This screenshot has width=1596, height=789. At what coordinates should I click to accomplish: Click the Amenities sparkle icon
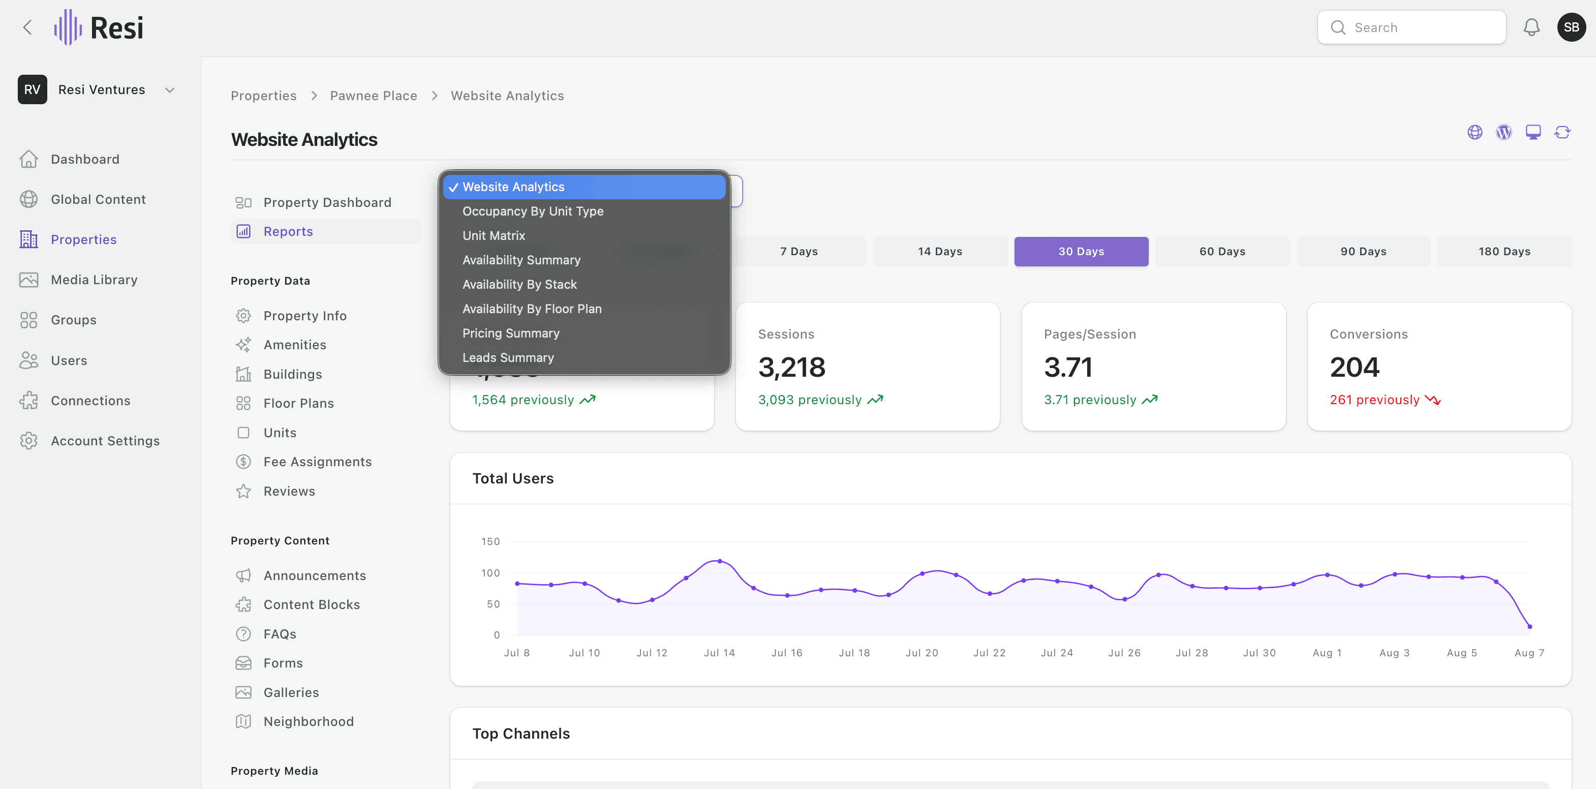coord(243,345)
